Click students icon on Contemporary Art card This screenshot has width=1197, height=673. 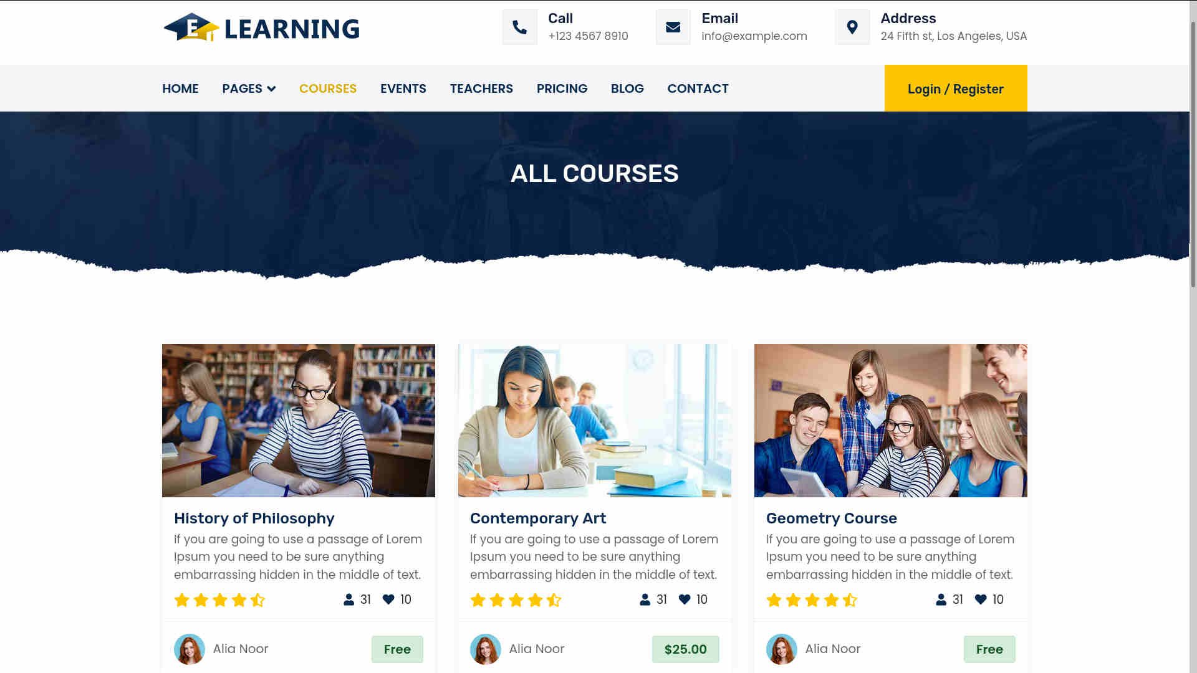click(x=645, y=599)
